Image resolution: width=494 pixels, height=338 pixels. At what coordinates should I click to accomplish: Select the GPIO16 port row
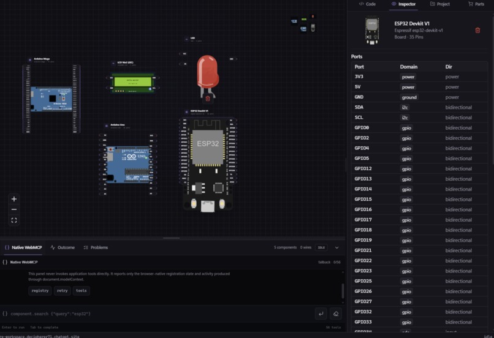pos(419,209)
